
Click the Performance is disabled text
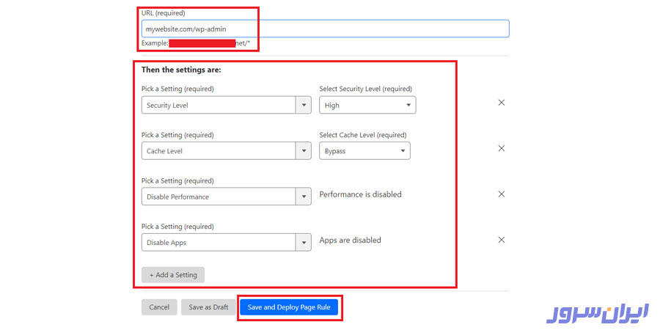(360, 194)
